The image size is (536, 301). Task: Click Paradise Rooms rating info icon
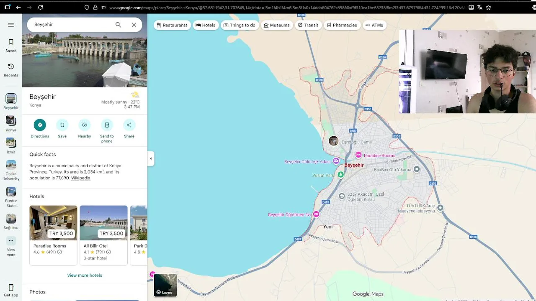pos(59,252)
